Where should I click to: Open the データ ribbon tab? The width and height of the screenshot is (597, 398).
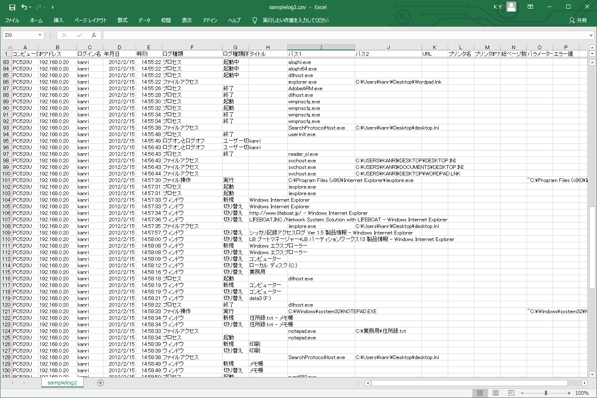point(144,20)
